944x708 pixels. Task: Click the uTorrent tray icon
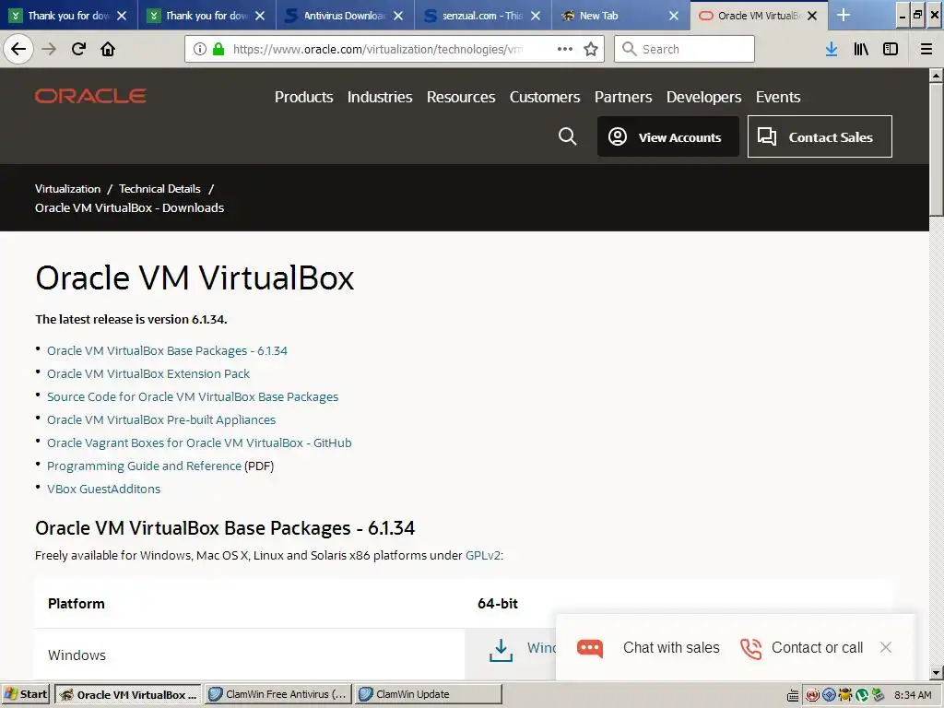click(x=862, y=695)
